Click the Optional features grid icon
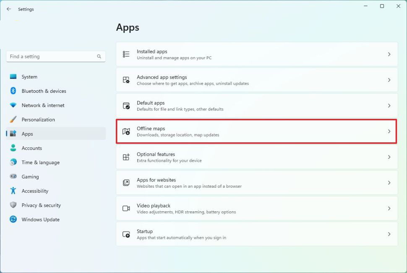Viewport: 407px width, 273px height. [x=126, y=157]
